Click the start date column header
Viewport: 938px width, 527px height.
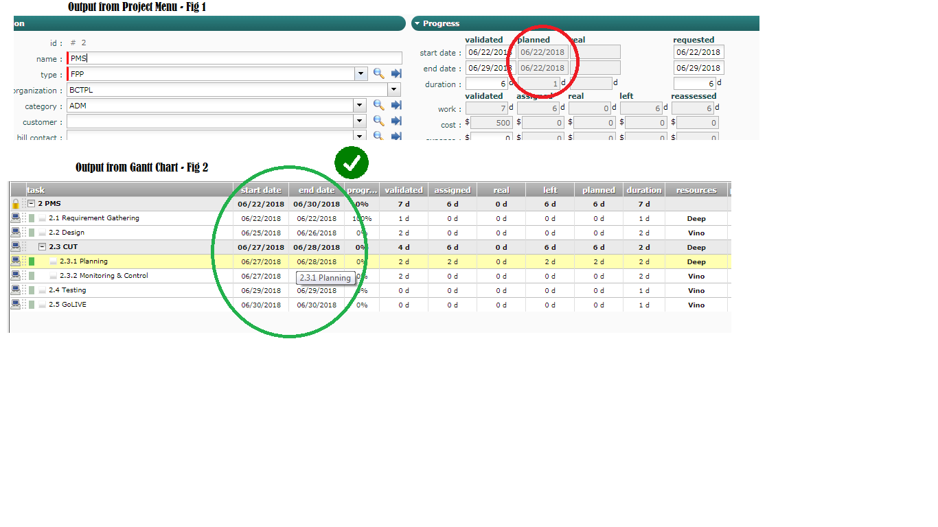click(x=261, y=190)
